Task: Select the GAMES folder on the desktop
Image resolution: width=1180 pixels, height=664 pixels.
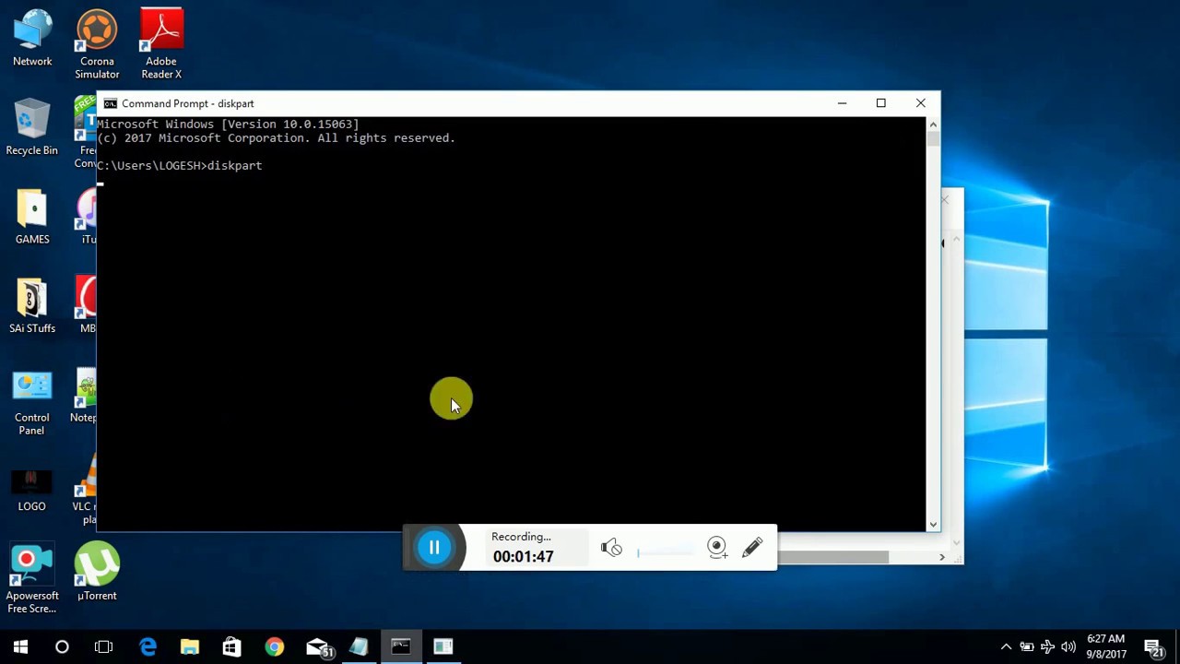Action: 32,217
